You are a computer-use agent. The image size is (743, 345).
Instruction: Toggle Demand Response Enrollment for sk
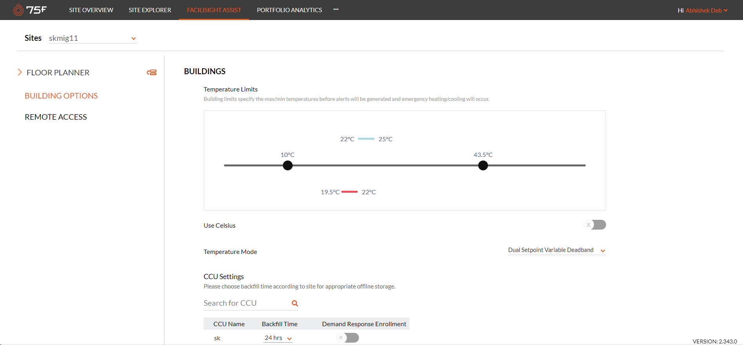tap(348, 338)
